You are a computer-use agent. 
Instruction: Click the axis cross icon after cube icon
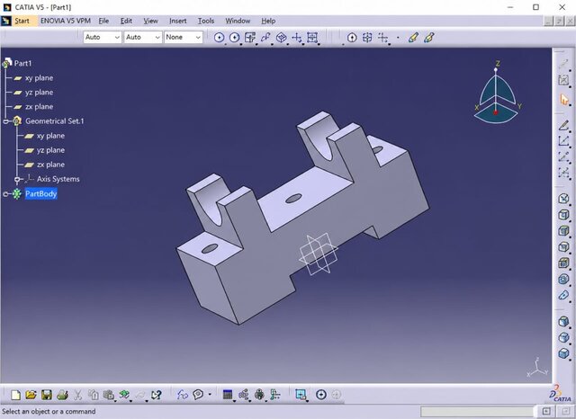click(296, 38)
